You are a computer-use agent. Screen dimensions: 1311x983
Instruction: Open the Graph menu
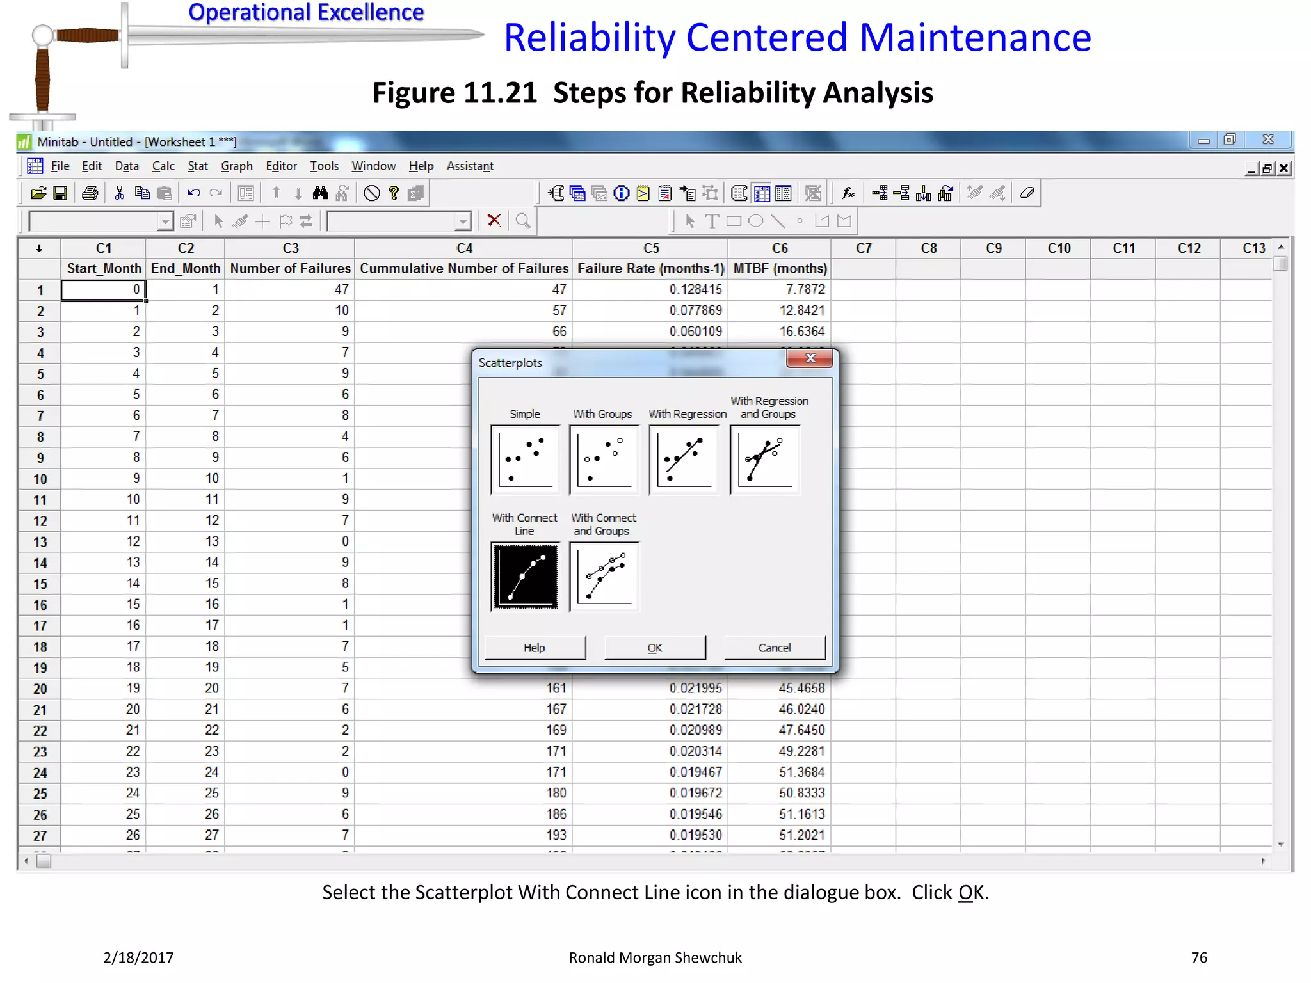237,166
